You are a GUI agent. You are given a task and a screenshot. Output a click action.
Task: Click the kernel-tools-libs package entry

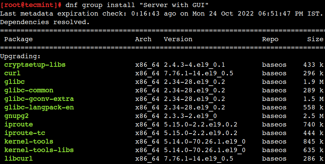point(39,150)
